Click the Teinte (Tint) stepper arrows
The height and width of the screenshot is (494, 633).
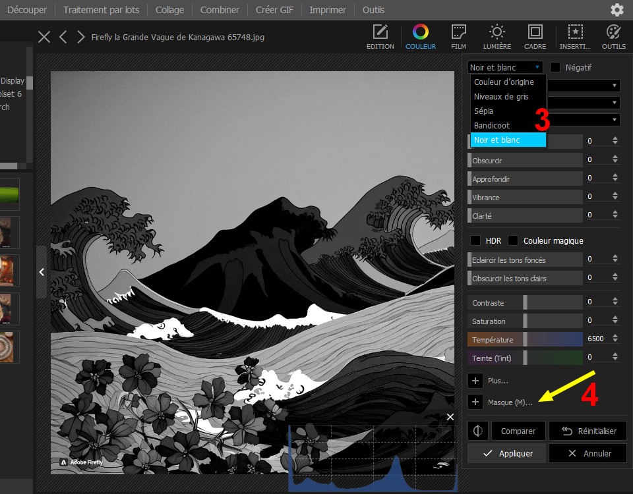[x=615, y=357]
